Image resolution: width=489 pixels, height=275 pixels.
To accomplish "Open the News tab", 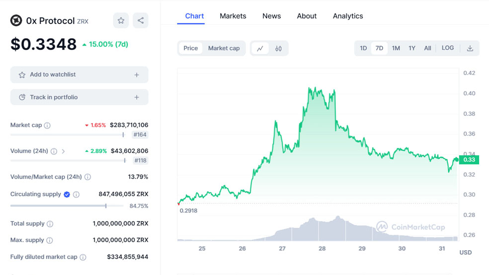I will 272,16.
